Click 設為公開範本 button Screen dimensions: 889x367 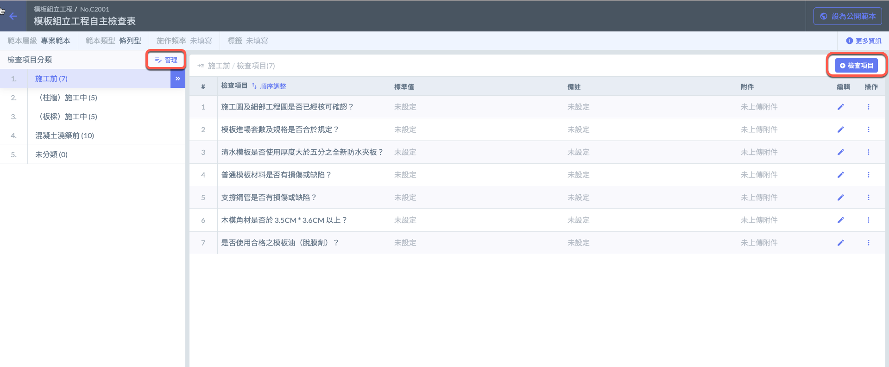pyautogui.click(x=847, y=16)
